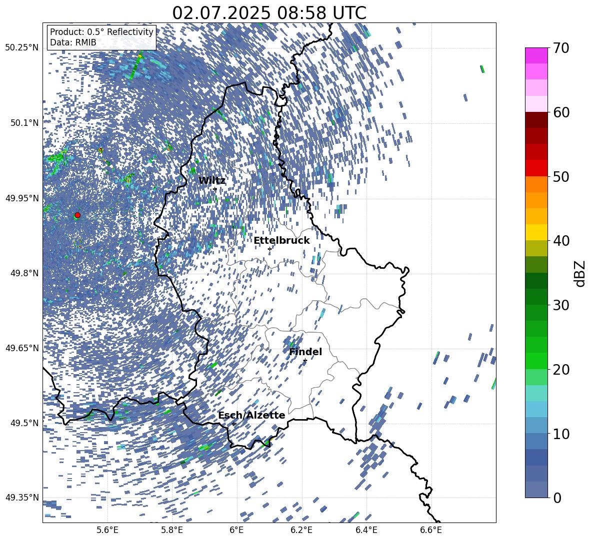This screenshot has height=540, width=592.
Task: Click the timestamp title 02.07.2025 08:58 UTC
Action: pyautogui.click(x=269, y=13)
